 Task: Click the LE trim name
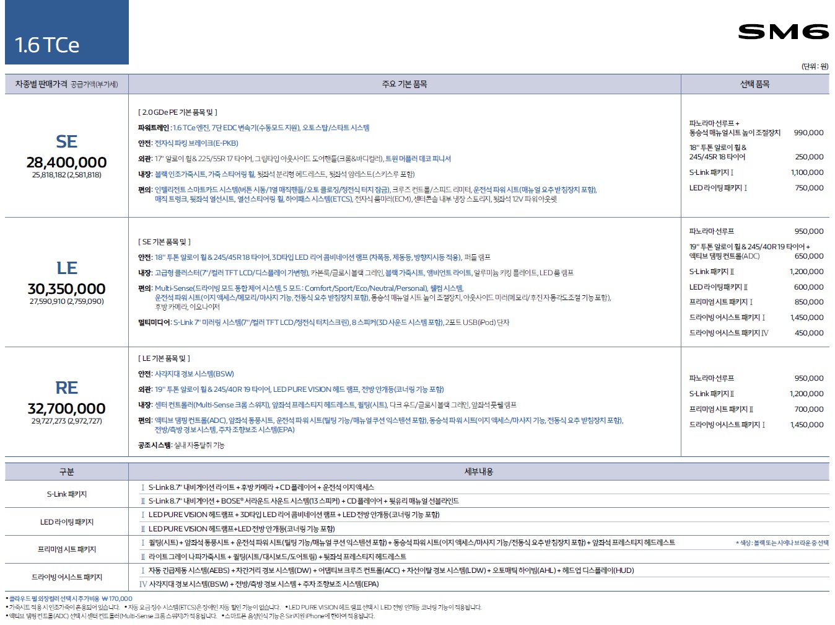[66, 268]
